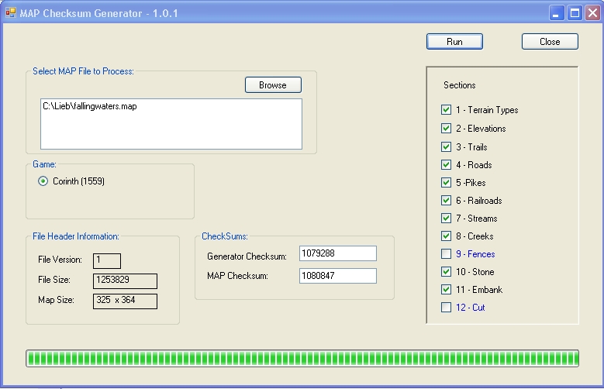Click the Select MAP File to Process label
This screenshot has width=604, height=389.
point(83,71)
